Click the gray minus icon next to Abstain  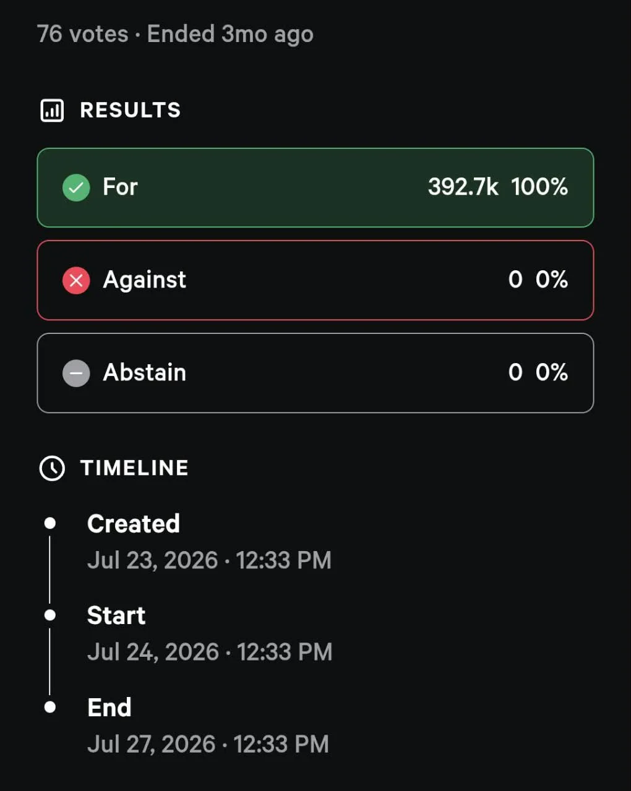76,373
